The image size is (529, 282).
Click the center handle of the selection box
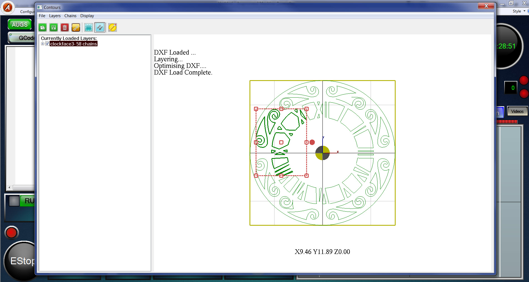[281, 142]
